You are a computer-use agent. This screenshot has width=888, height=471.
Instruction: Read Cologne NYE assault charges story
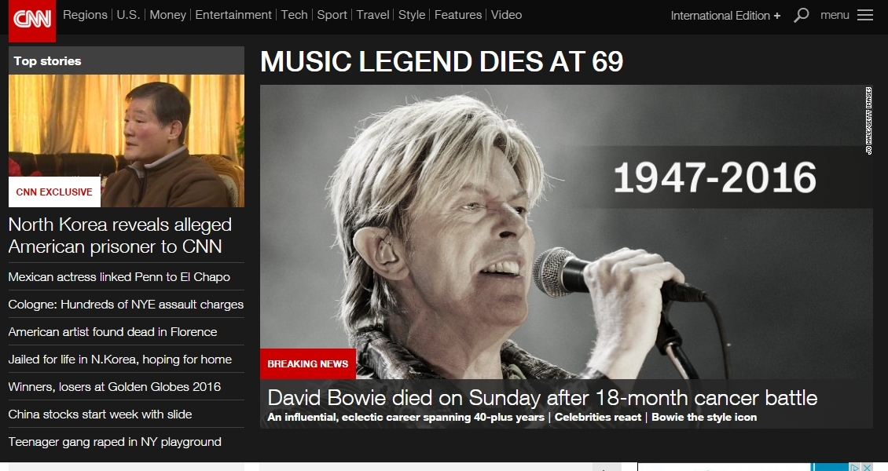126,305
